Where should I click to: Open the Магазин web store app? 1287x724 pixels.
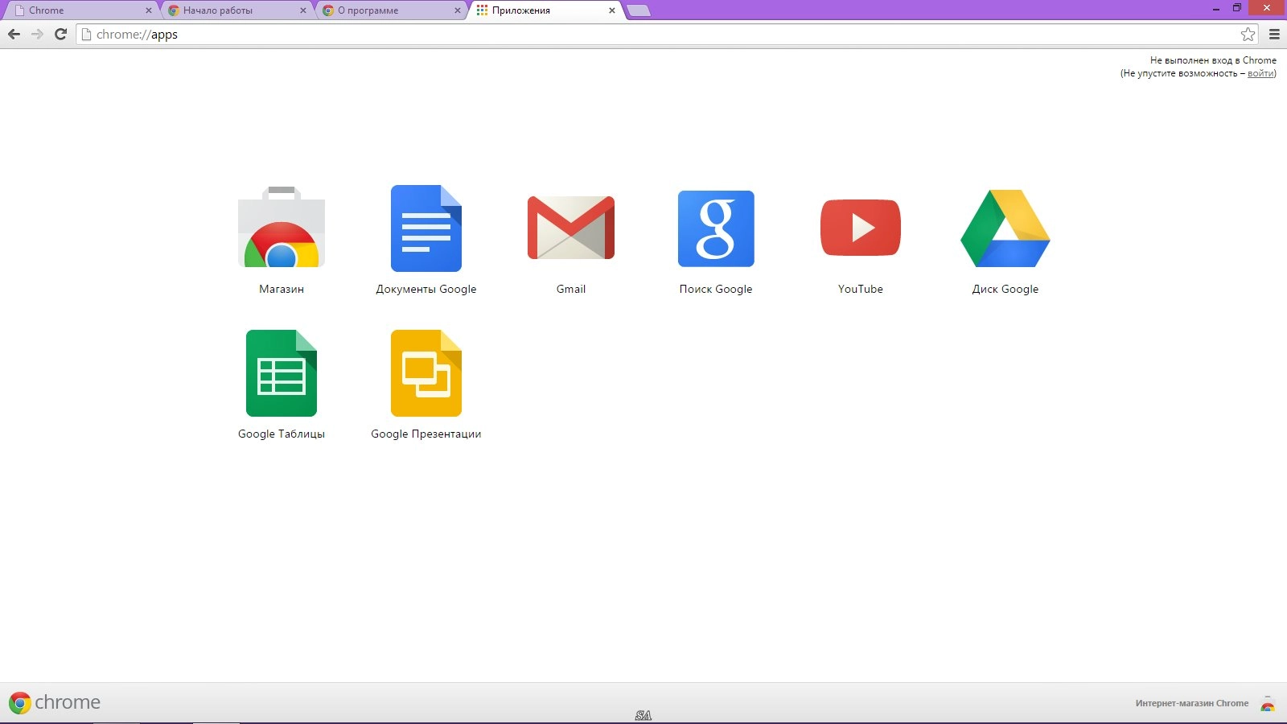pyautogui.click(x=282, y=228)
